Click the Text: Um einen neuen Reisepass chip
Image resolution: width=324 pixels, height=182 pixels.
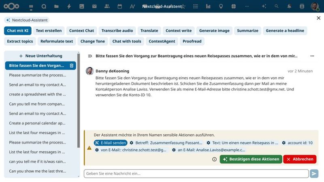click(243, 143)
